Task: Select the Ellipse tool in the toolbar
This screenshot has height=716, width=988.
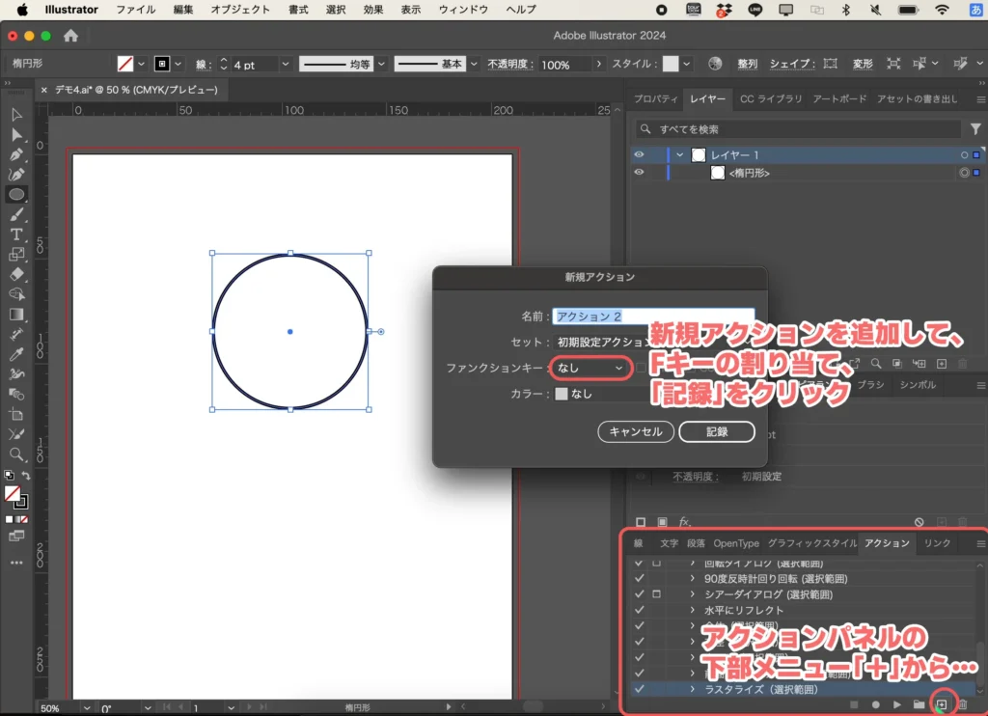Action: (x=15, y=195)
